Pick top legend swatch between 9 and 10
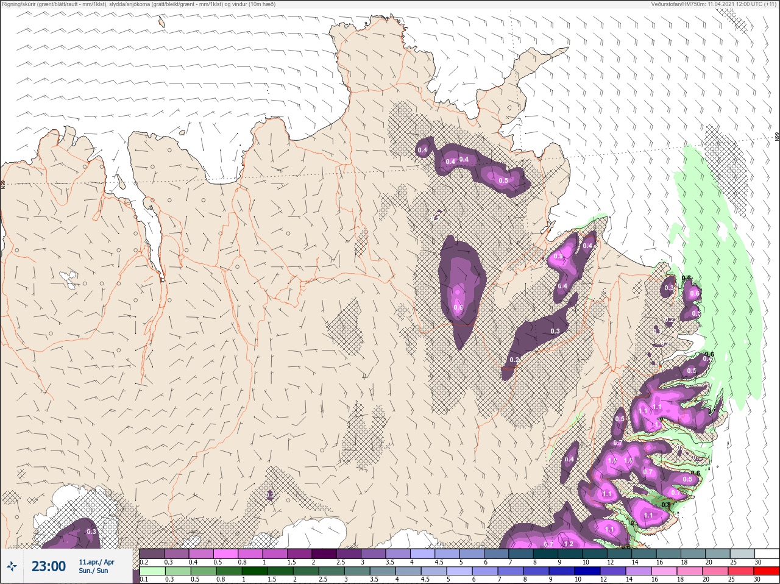780x584 pixels. point(572,554)
